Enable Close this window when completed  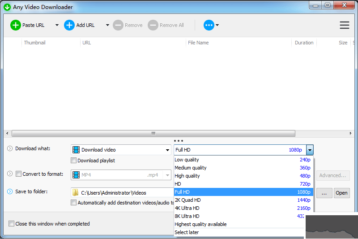pyautogui.click(x=11, y=223)
